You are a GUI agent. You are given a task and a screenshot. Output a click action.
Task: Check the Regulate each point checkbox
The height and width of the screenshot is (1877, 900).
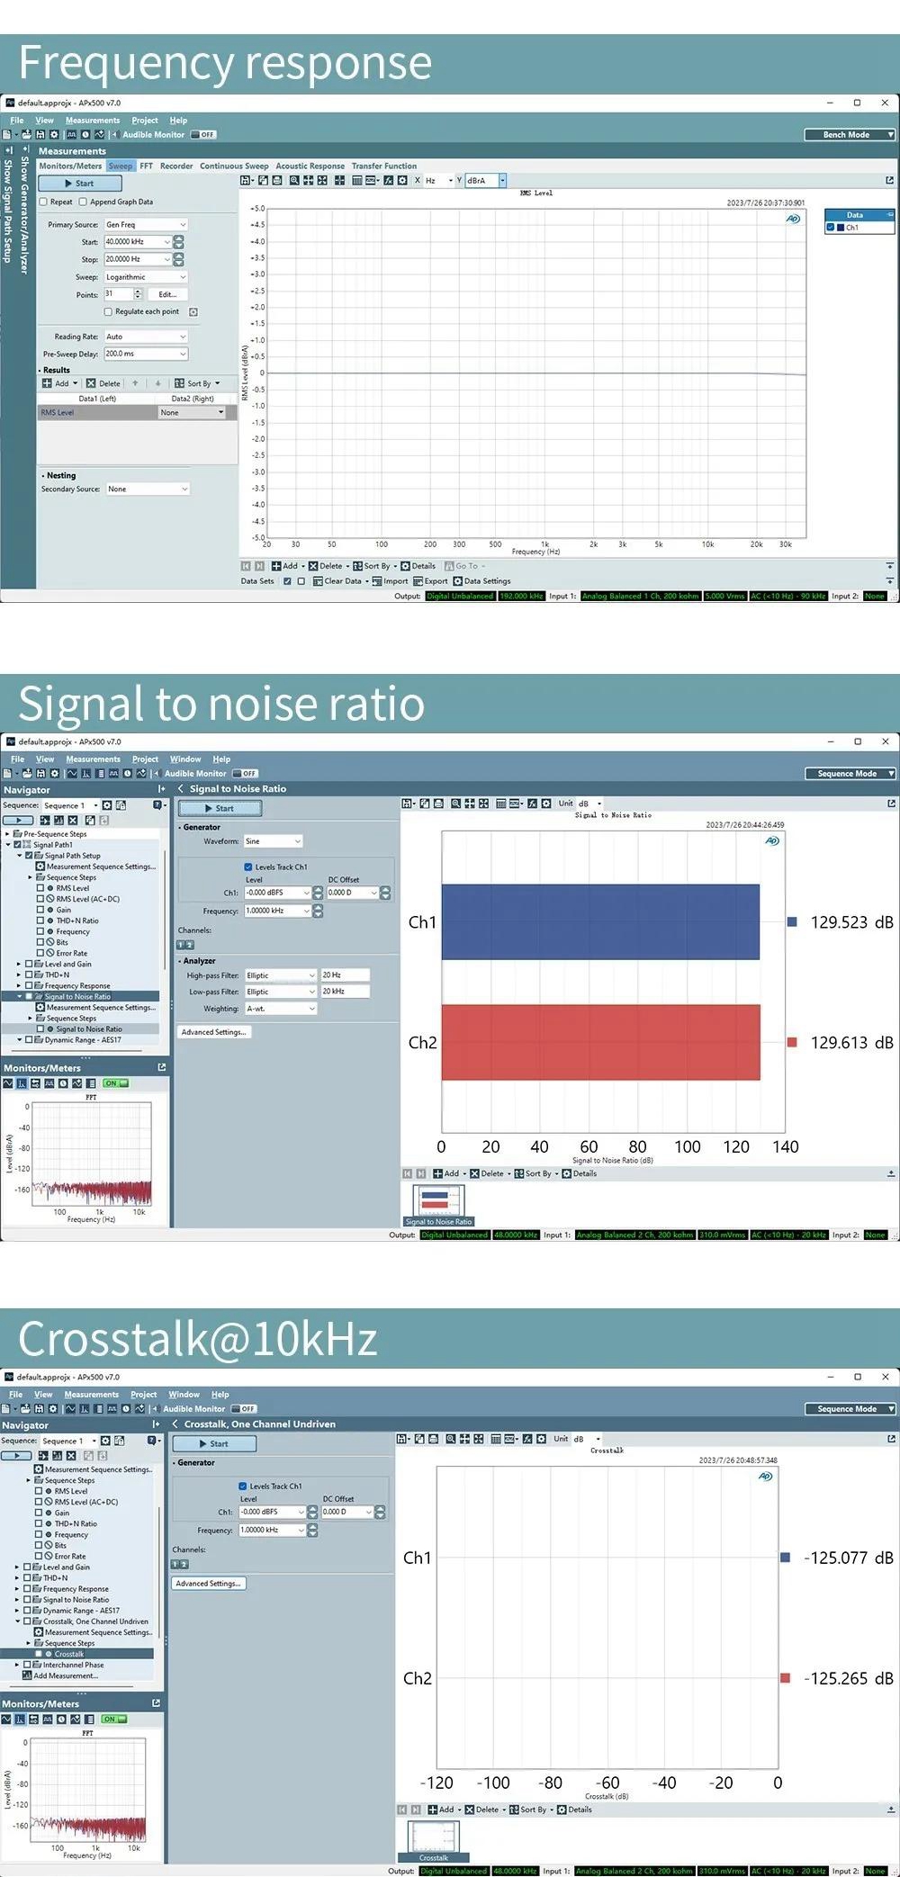pyautogui.click(x=108, y=312)
